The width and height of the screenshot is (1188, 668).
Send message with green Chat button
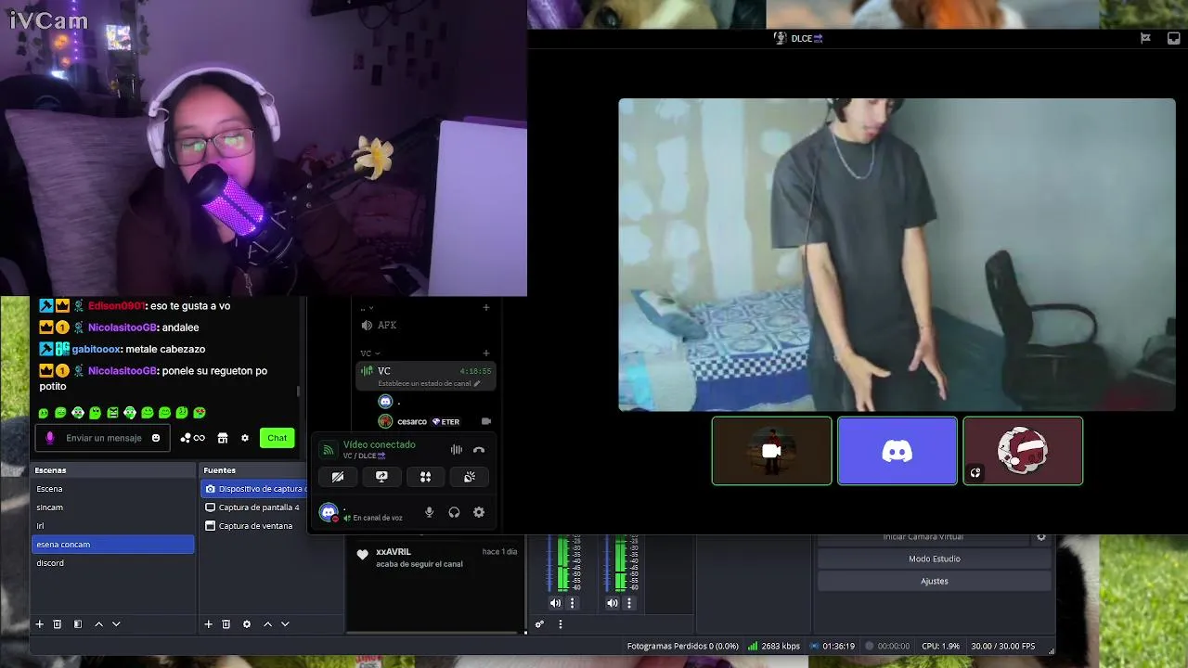[x=277, y=438]
